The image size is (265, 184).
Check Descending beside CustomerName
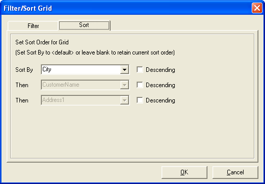(140, 85)
